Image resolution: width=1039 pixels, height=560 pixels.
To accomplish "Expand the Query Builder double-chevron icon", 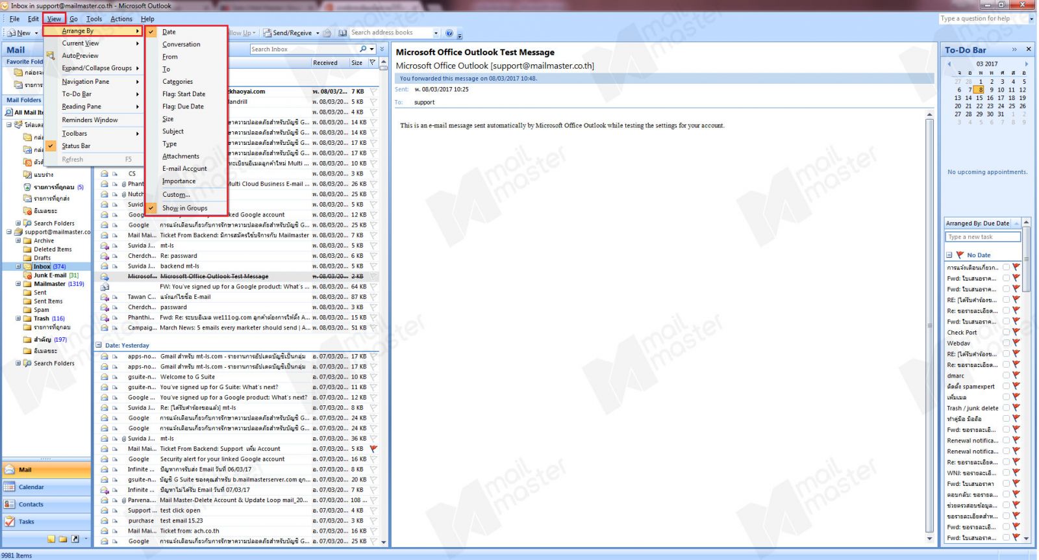I will pyautogui.click(x=382, y=49).
